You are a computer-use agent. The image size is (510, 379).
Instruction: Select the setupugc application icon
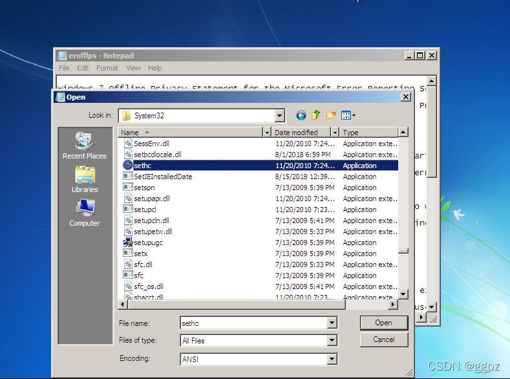point(128,243)
